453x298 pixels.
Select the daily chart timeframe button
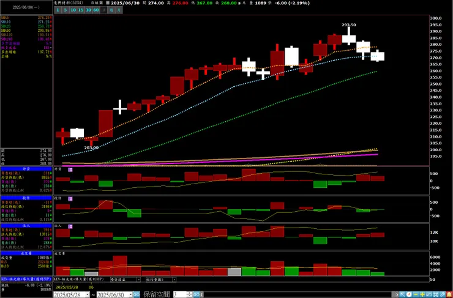[103, 10]
